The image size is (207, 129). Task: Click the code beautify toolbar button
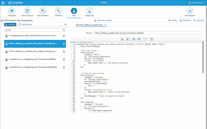point(145,39)
